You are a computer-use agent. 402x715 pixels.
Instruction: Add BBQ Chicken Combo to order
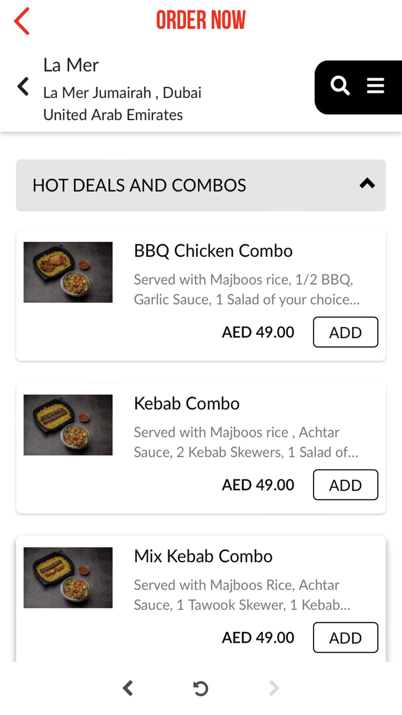coord(345,332)
